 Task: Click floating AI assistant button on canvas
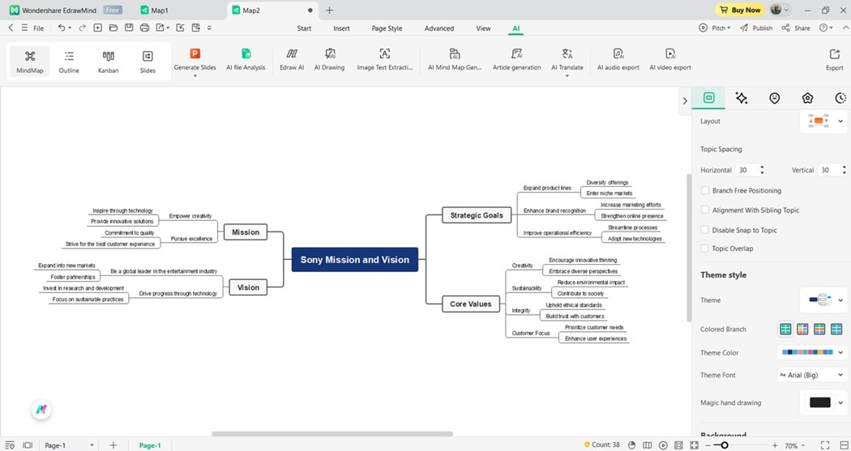tap(41, 410)
